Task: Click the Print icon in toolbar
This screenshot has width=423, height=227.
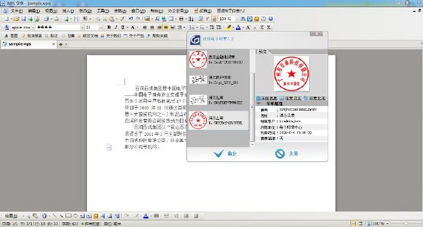Action: [46, 19]
